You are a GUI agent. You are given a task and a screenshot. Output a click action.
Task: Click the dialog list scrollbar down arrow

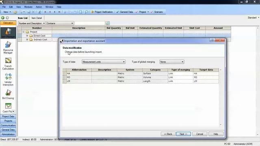221,125
